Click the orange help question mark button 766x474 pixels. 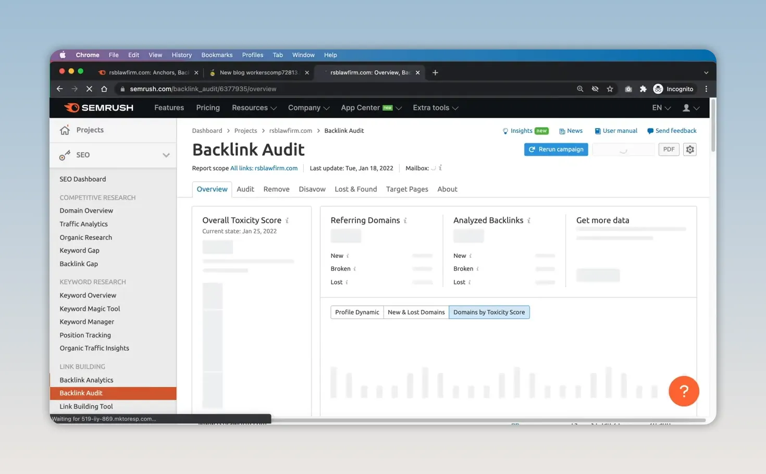[x=684, y=391]
